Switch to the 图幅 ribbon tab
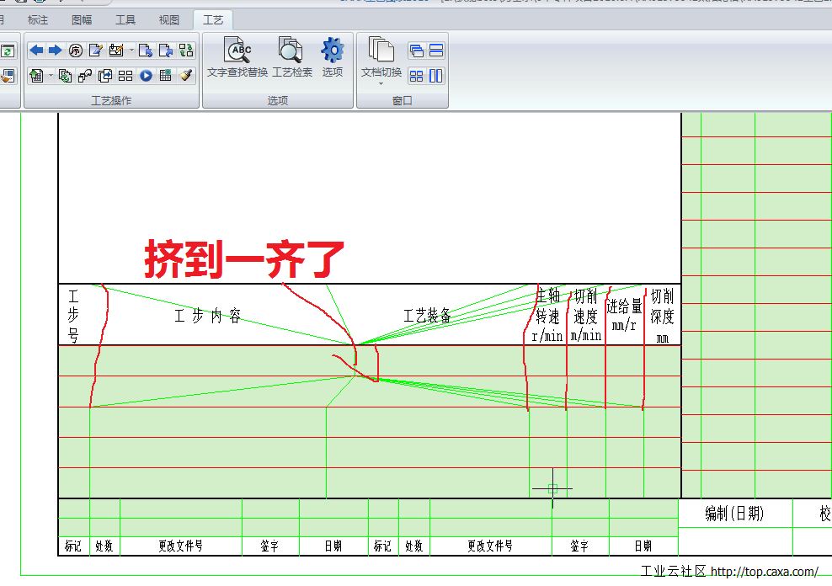 [81, 20]
